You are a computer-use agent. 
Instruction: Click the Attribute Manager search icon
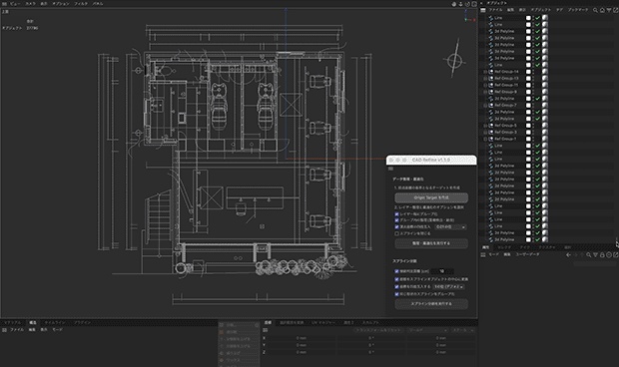click(x=589, y=255)
